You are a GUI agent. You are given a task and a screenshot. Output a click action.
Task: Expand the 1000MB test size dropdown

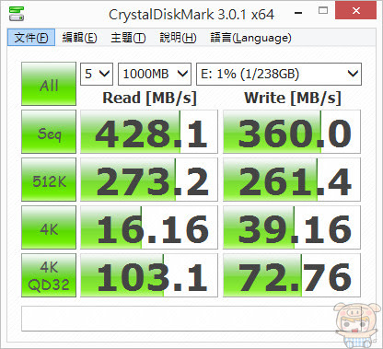point(155,74)
